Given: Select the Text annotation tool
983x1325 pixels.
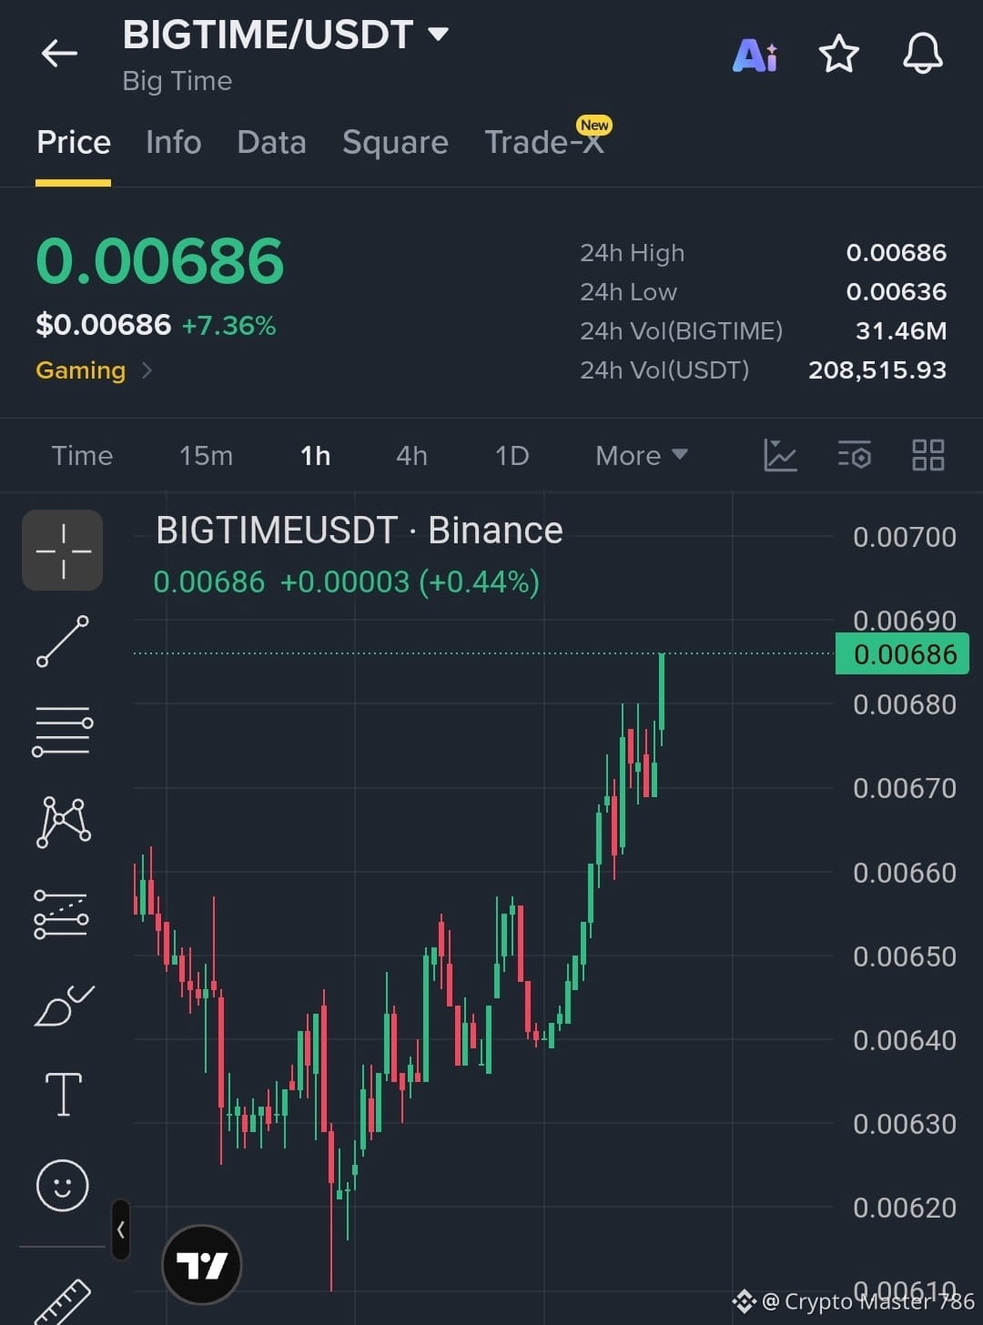Looking at the screenshot, I should coord(64,1094).
